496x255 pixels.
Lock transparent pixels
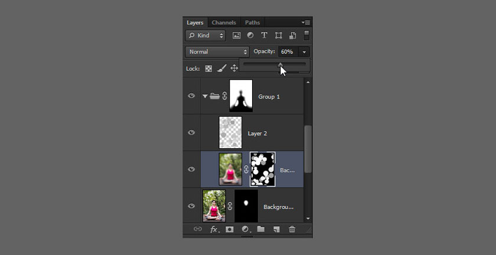208,68
